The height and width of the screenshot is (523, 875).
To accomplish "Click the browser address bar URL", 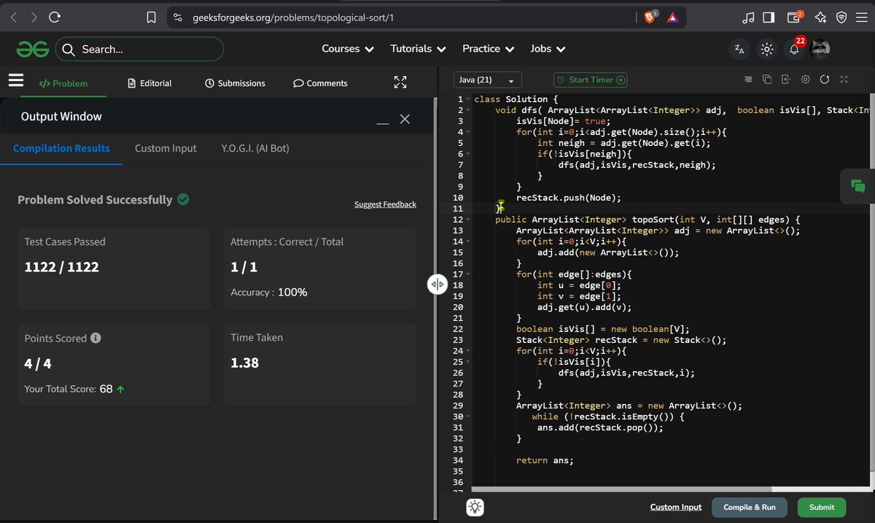I will click(292, 17).
